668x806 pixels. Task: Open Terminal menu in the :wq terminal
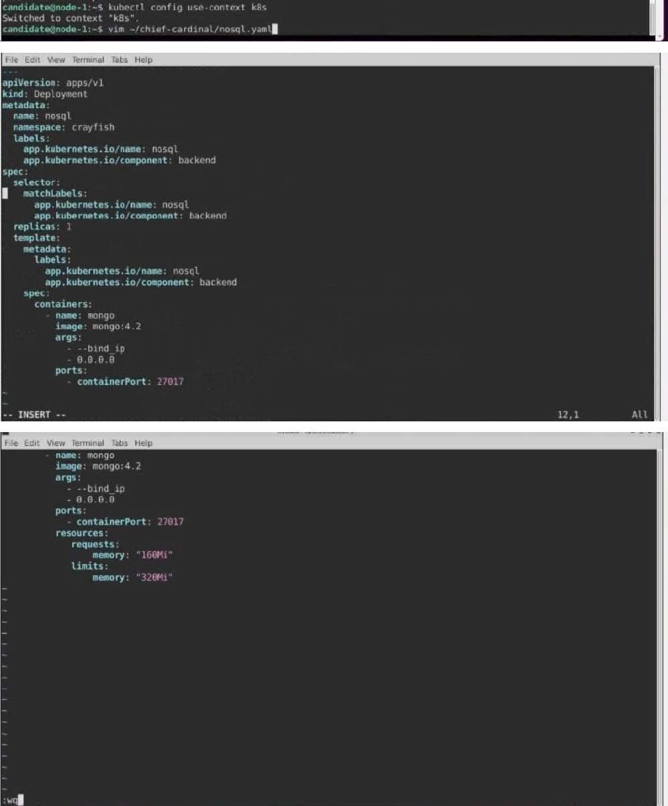pos(88,443)
